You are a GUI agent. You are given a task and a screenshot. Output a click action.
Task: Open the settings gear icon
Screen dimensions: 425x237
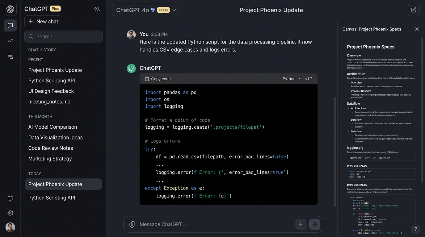(x=10, y=213)
